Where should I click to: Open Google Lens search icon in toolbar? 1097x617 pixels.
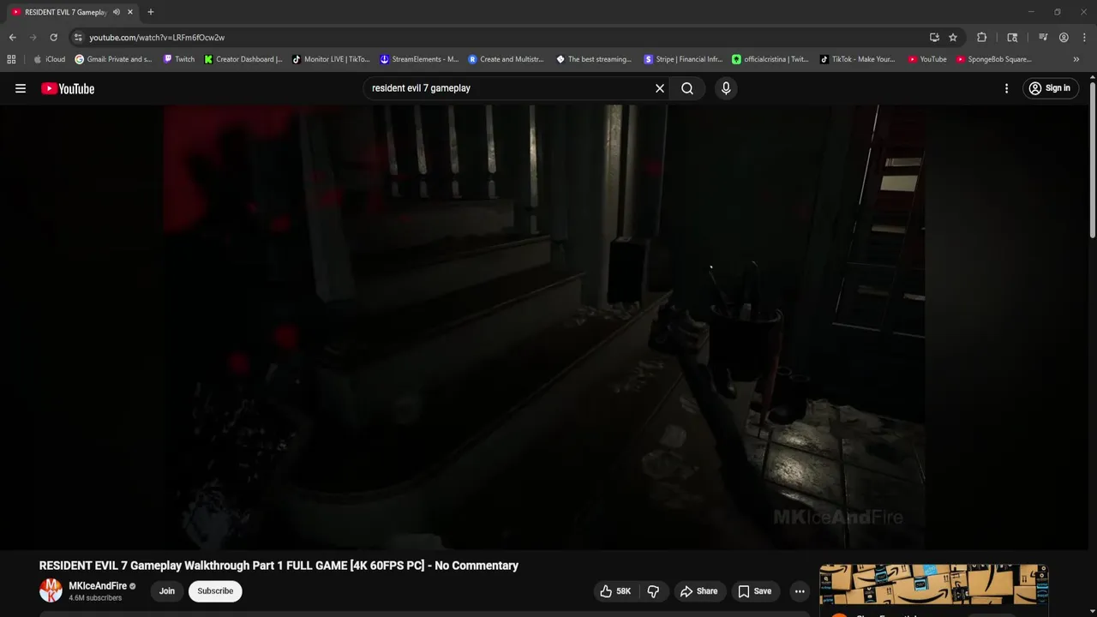(1012, 38)
